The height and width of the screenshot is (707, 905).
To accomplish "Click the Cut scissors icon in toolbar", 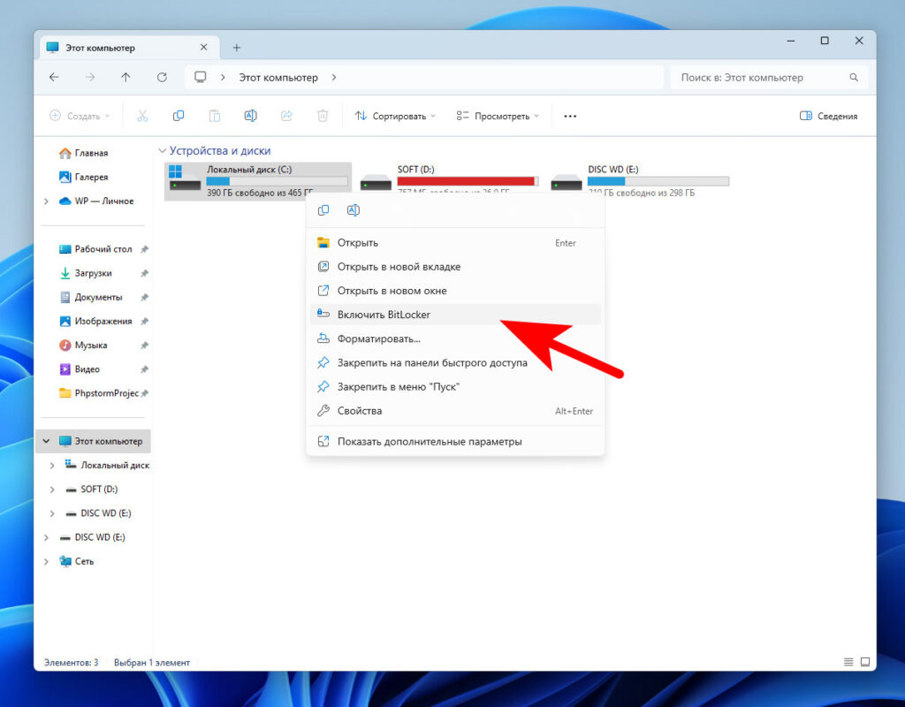I will [x=142, y=116].
